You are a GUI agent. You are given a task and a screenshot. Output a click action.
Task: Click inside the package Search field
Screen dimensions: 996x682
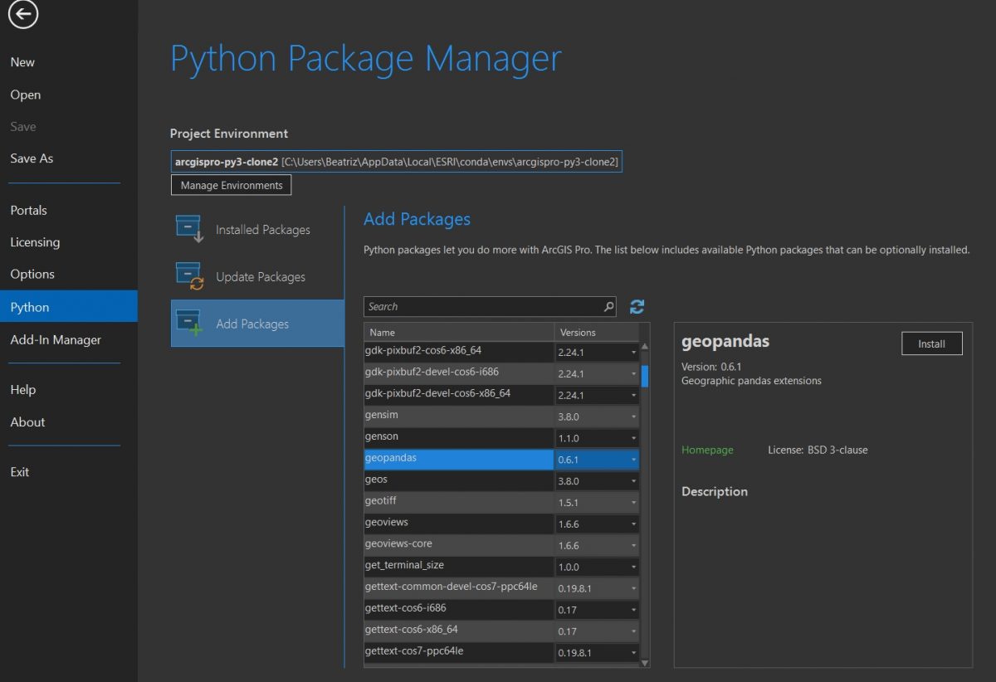(481, 306)
